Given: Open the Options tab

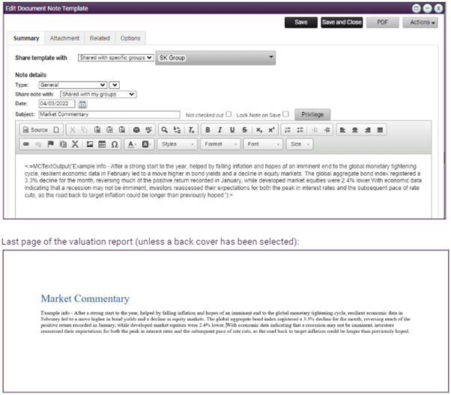Looking at the screenshot, I should click(x=130, y=38).
